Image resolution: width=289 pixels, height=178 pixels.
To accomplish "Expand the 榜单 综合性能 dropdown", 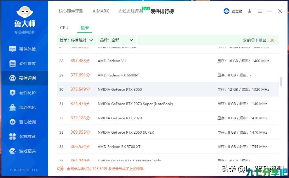I will tap(76, 40).
